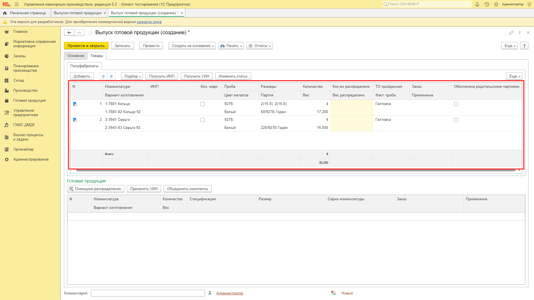Expand the top Еще menu

(x=509, y=46)
